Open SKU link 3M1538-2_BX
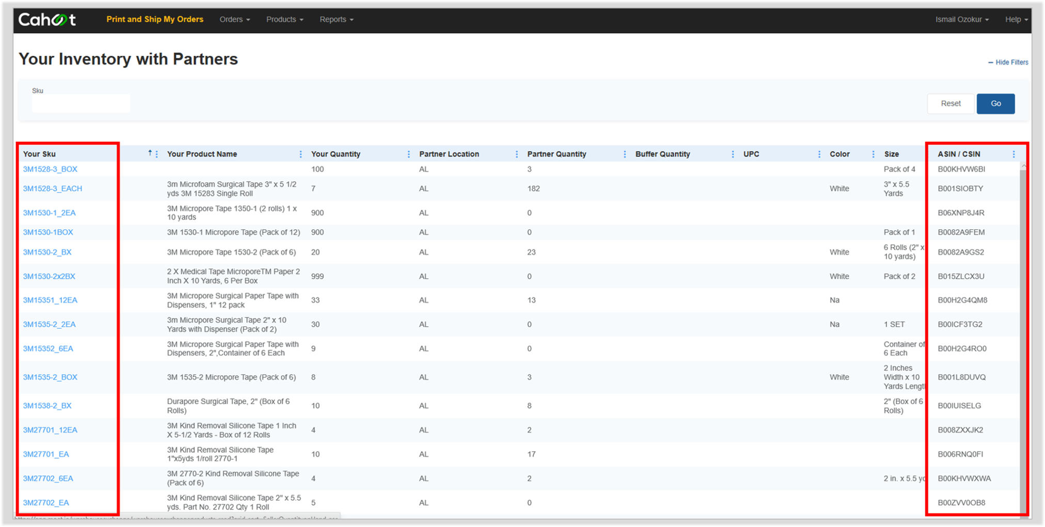Viewport: 1045px width, 527px height. coord(47,406)
